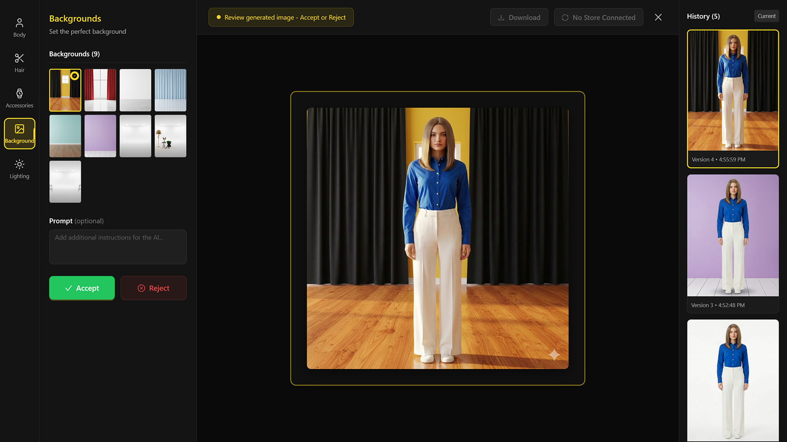The height and width of the screenshot is (442, 787).
Task: Reject the generated image
Action: tap(153, 288)
